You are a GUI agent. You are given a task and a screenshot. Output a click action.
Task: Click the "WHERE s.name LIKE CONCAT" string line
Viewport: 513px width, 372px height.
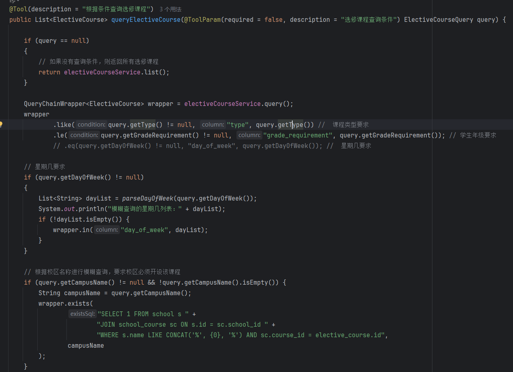[241, 335]
